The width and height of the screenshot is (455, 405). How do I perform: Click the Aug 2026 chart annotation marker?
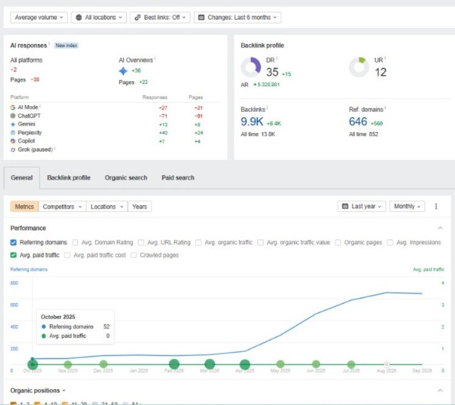[x=387, y=364]
